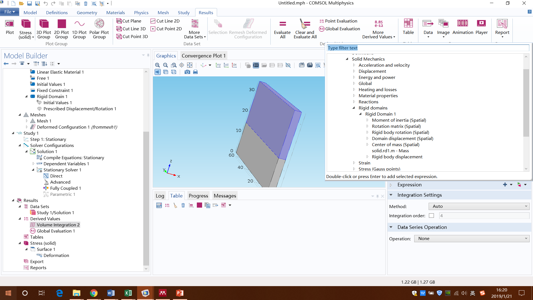Expand the Displacement expression node
Screen dimensions: 533x300
click(354, 71)
